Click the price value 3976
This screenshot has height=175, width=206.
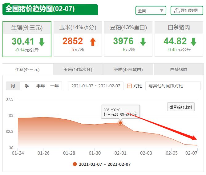coord(123,41)
